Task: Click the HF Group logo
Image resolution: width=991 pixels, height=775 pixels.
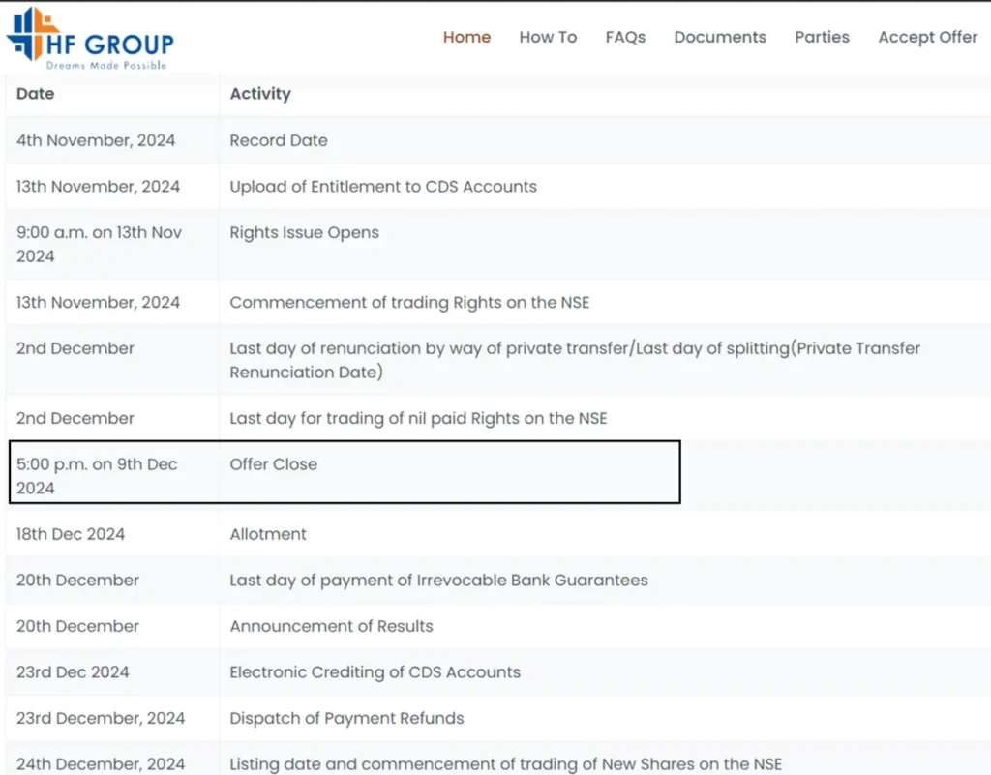Action: coord(90,39)
